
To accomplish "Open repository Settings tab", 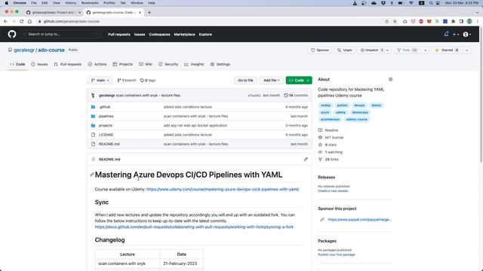I will click(220, 64).
